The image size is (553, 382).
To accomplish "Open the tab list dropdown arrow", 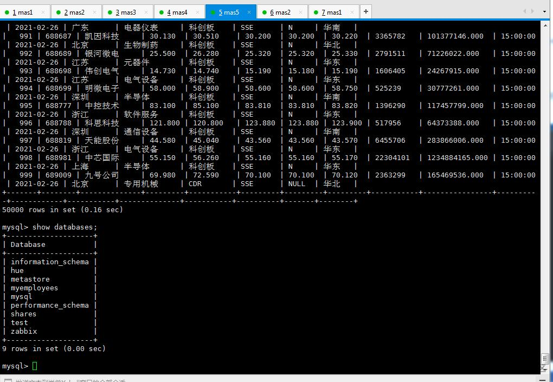I will [x=545, y=11].
